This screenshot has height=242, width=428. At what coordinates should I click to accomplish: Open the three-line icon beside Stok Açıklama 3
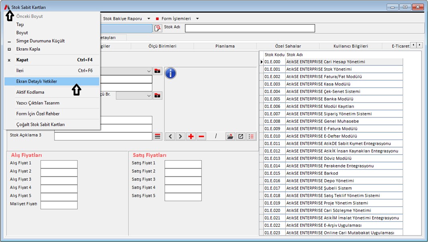click(x=157, y=136)
